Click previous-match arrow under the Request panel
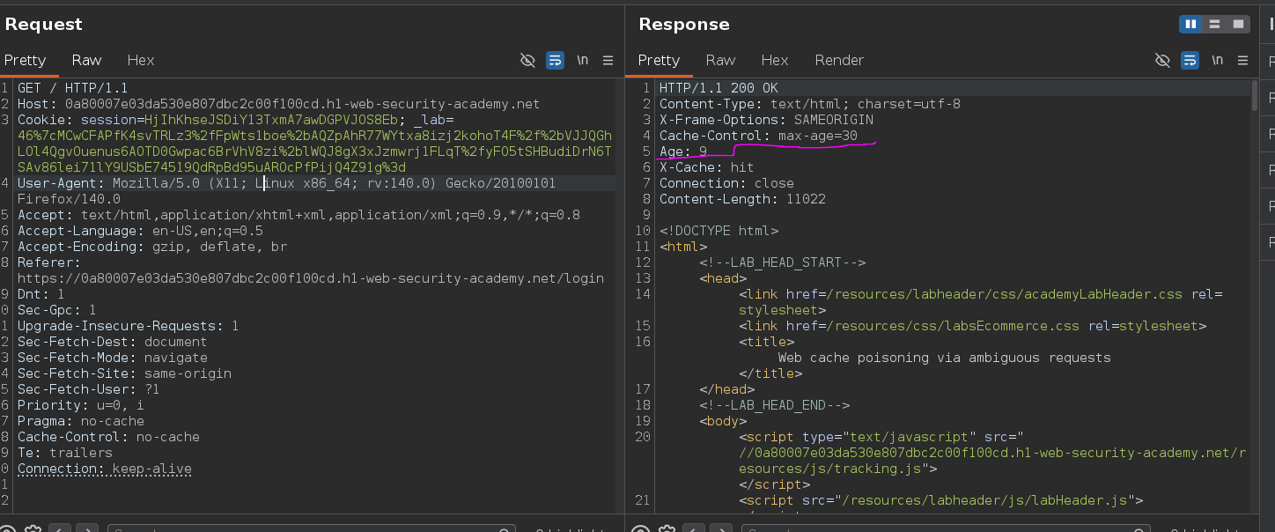This screenshot has height=532, width=1275. point(60,529)
